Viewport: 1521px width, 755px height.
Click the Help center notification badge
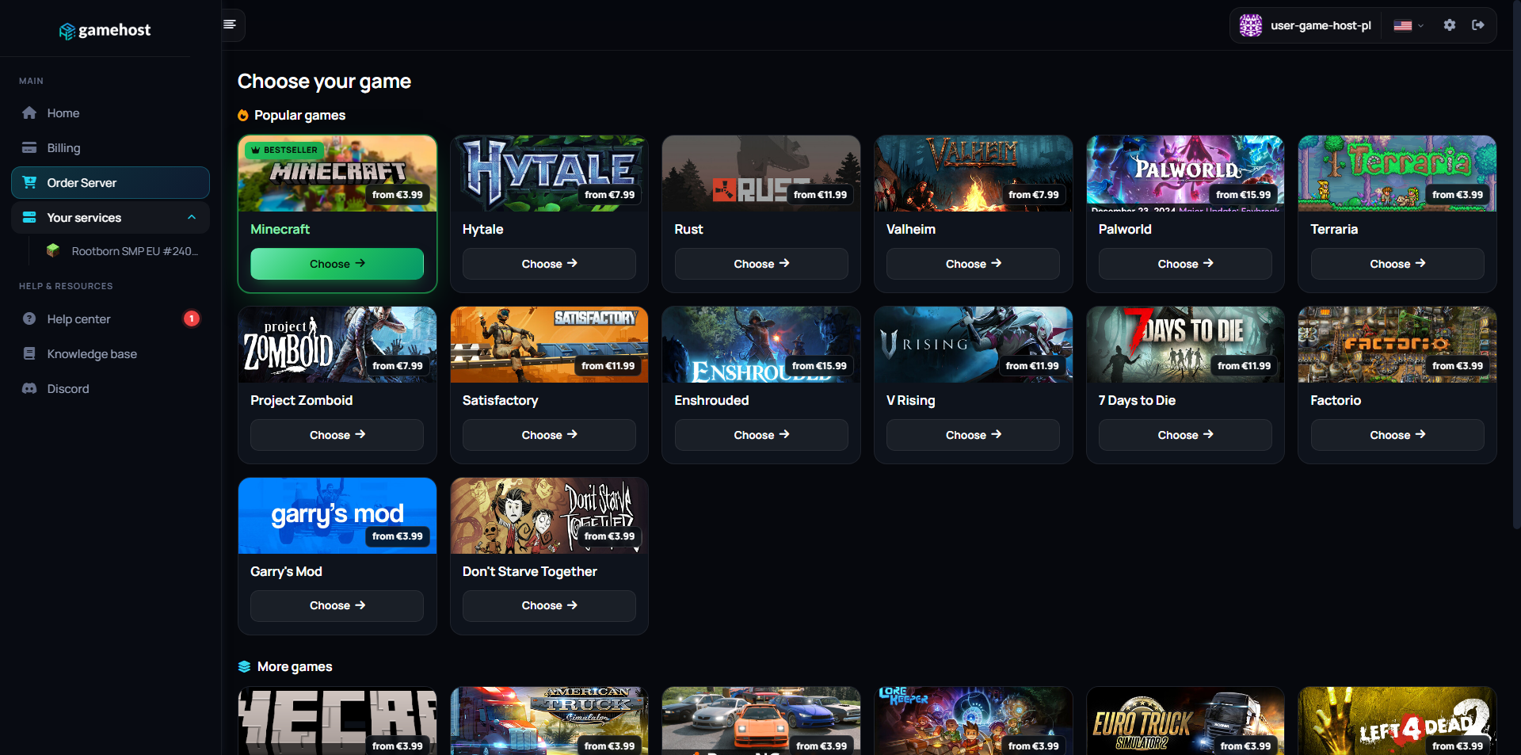click(x=192, y=319)
